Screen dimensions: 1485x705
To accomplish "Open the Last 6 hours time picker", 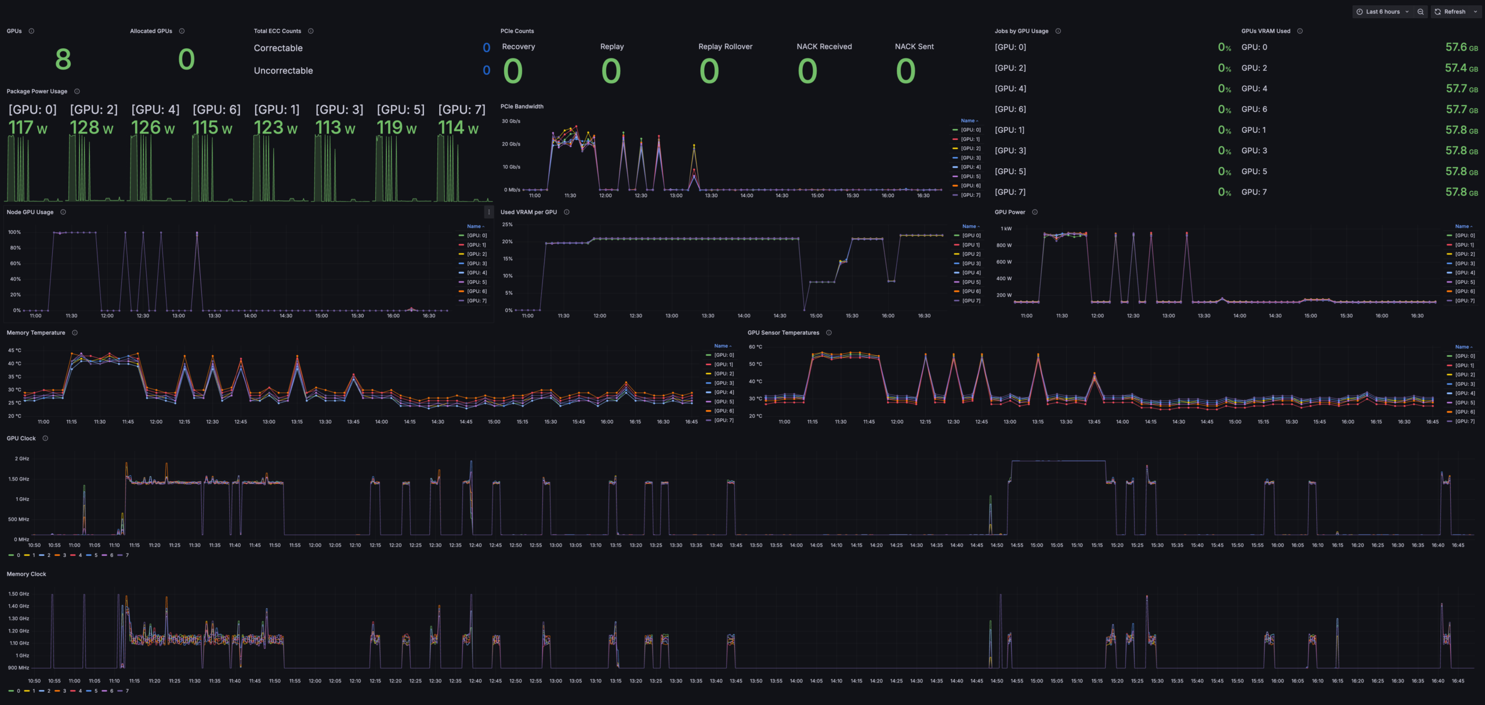I will pyautogui.click(x=1383, y=12).
